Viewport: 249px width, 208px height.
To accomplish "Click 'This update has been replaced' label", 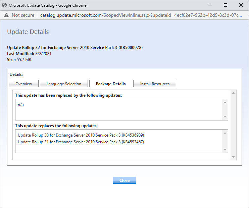I will point(68,95).
